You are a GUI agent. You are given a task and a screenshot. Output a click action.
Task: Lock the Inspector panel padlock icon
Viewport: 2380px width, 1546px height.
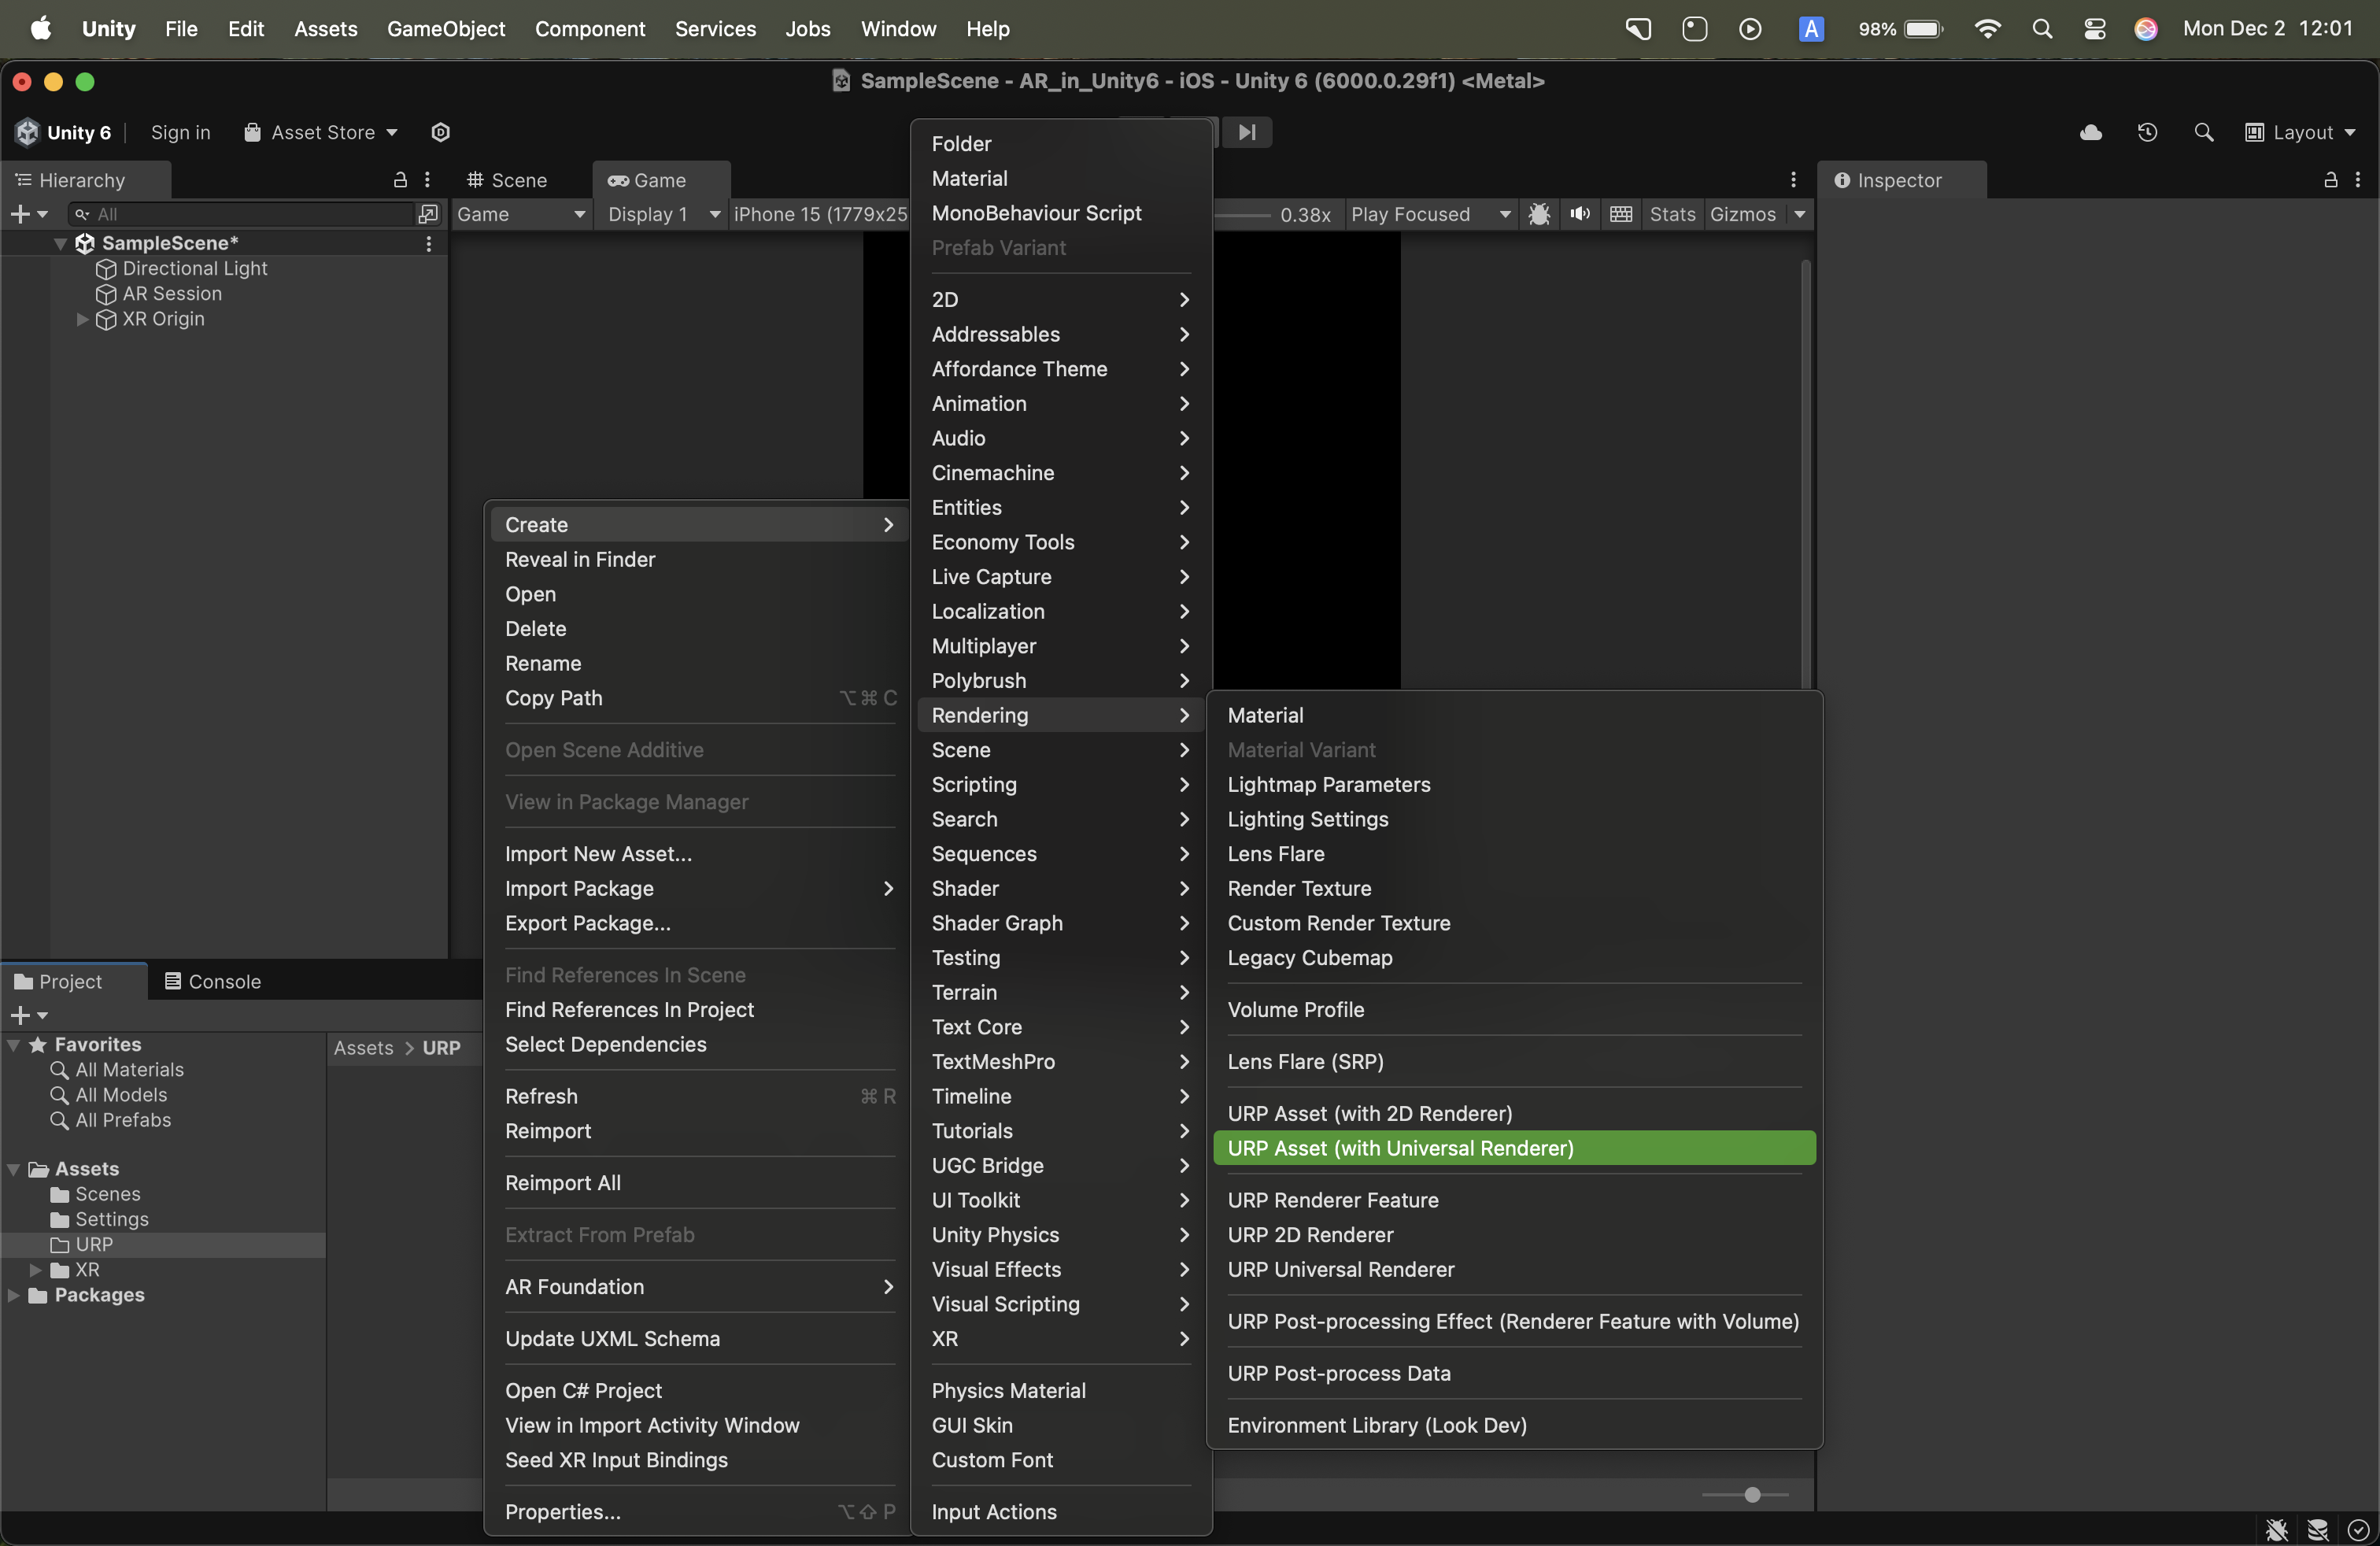point(2330,180)
